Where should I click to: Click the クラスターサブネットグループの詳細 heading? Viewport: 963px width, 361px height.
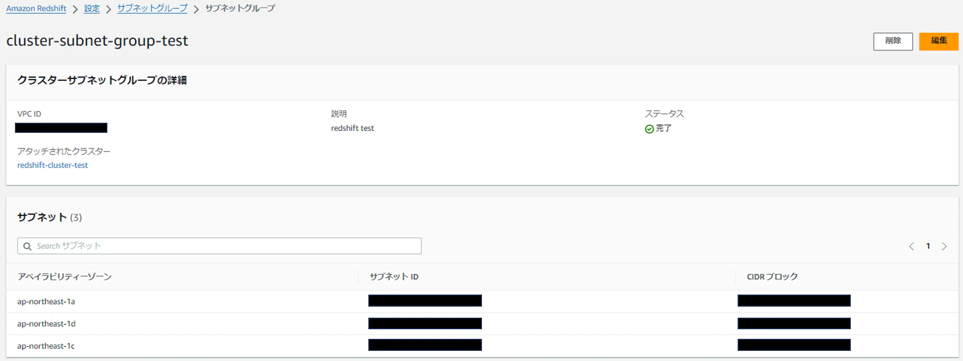point(102,80)
